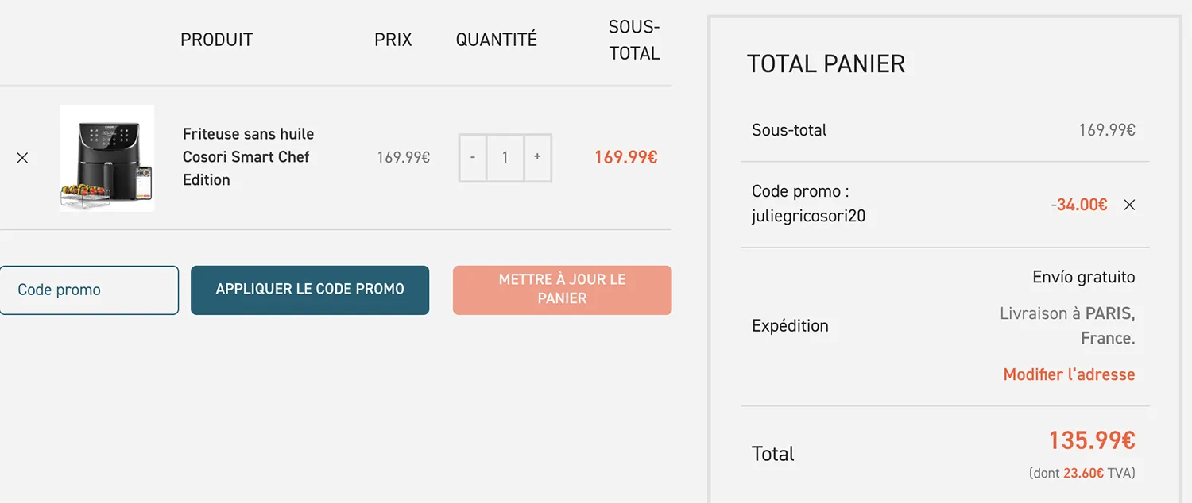
Task: Click the Envío gratuito shipping option
Action: pos(1083,277)
